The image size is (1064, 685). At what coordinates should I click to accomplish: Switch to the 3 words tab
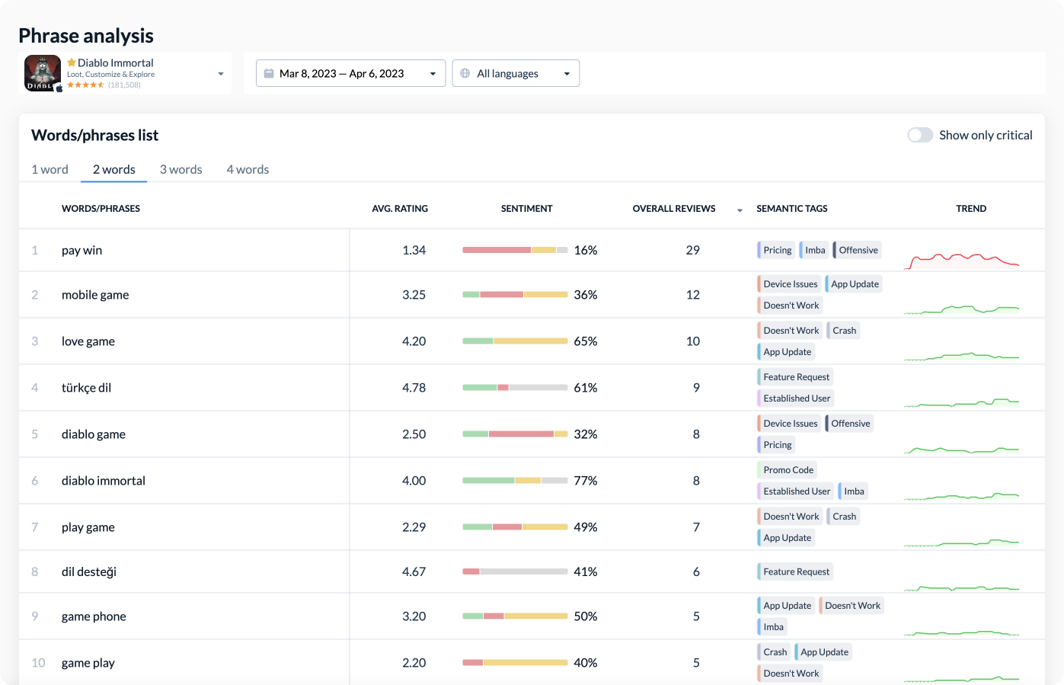coord(181,169)
